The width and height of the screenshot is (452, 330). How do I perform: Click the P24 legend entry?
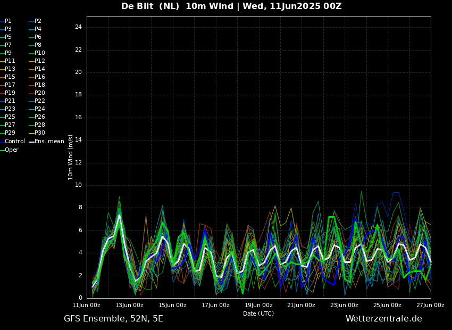[40, 109]
